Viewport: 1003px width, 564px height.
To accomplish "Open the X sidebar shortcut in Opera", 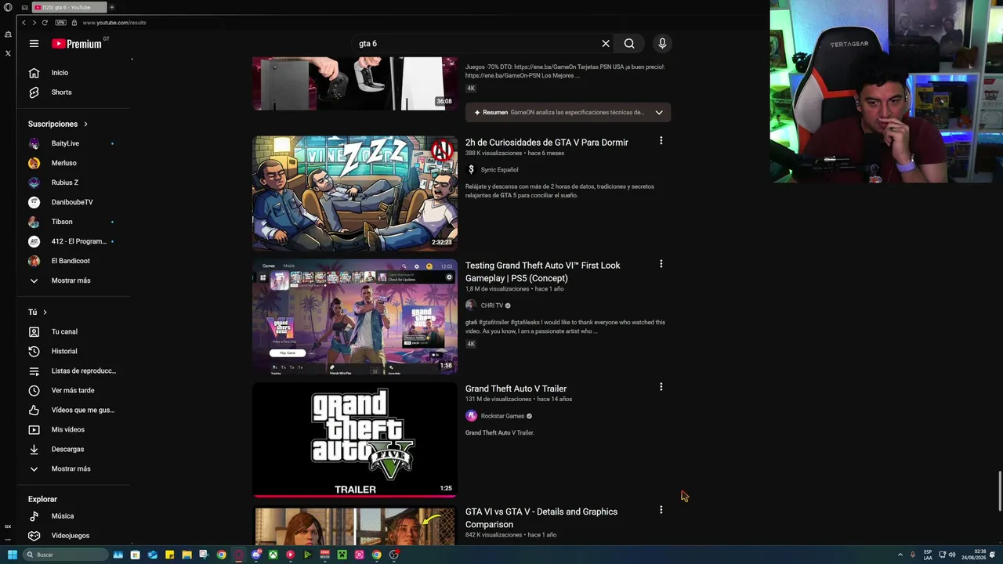I will tap(8, 53).
